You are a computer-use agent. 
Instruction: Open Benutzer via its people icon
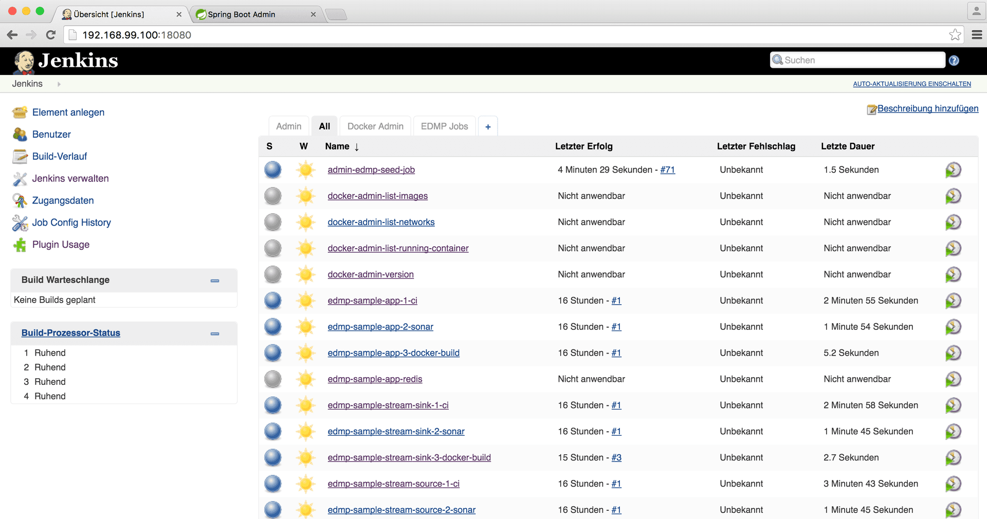(20, 135)
